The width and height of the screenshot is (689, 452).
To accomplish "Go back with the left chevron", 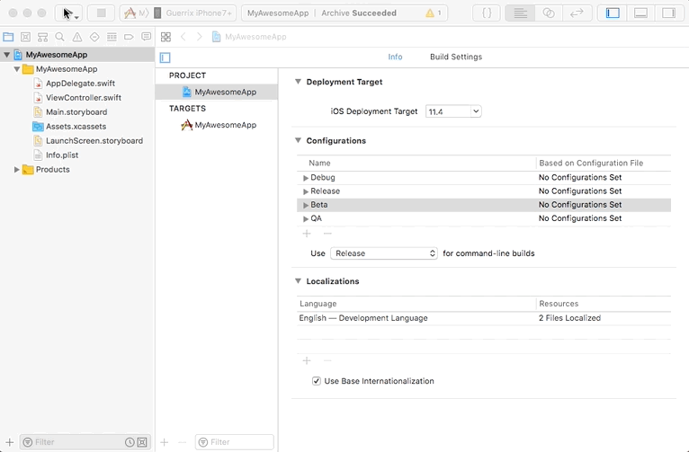I will 183,37.
